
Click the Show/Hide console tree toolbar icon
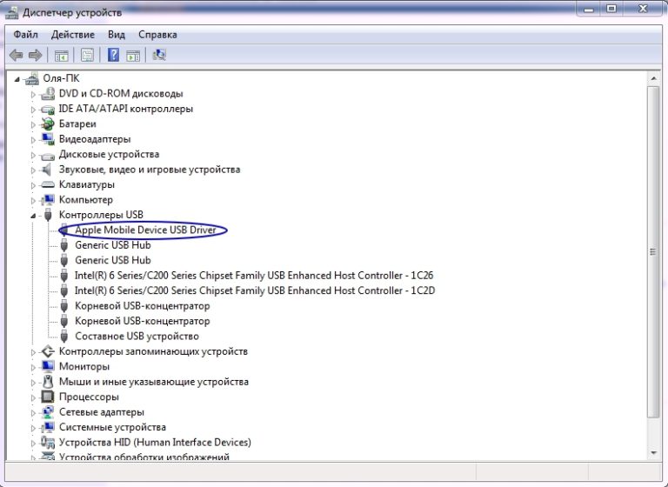click(62, 55)
